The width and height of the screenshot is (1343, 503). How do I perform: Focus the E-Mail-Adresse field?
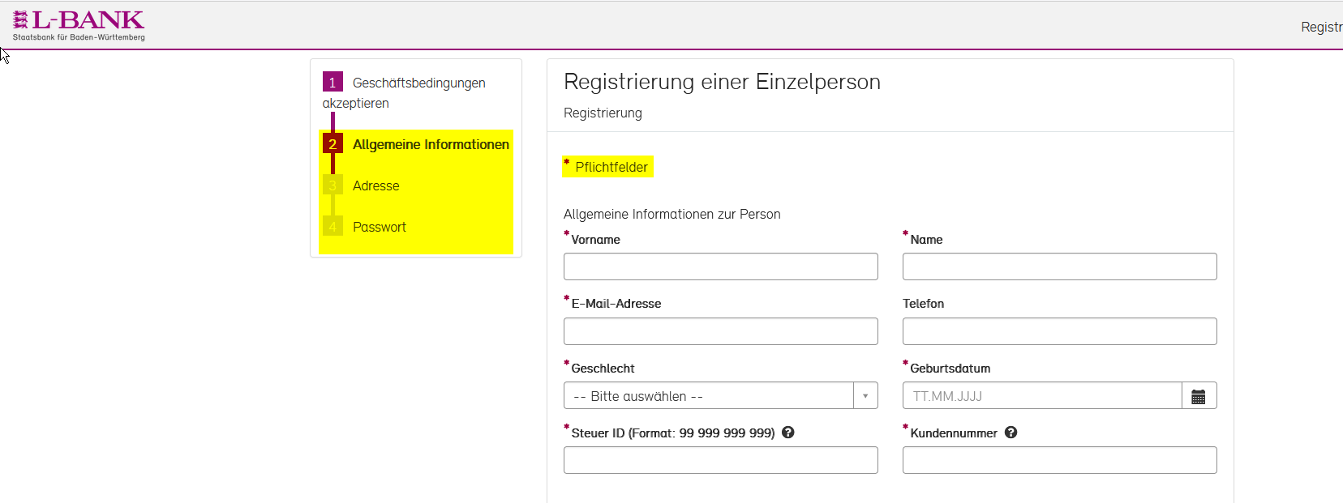click(720, 331)
